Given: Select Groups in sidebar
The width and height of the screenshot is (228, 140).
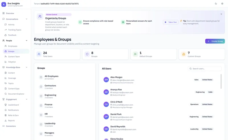Looking at the screenshot, I should tap(16, 51).
